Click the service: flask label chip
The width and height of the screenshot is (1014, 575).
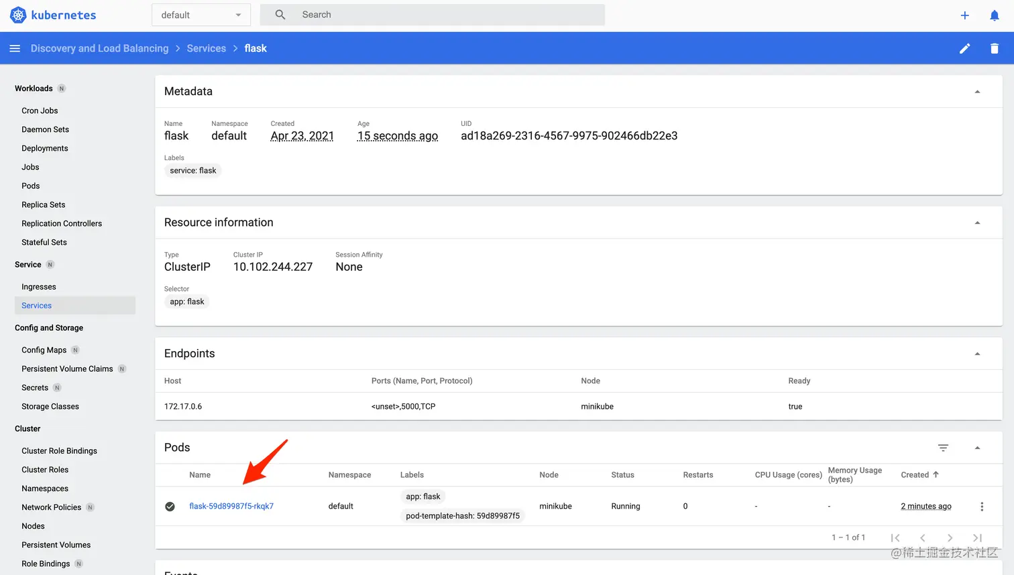pyautogui.click(x=193, y=171)
